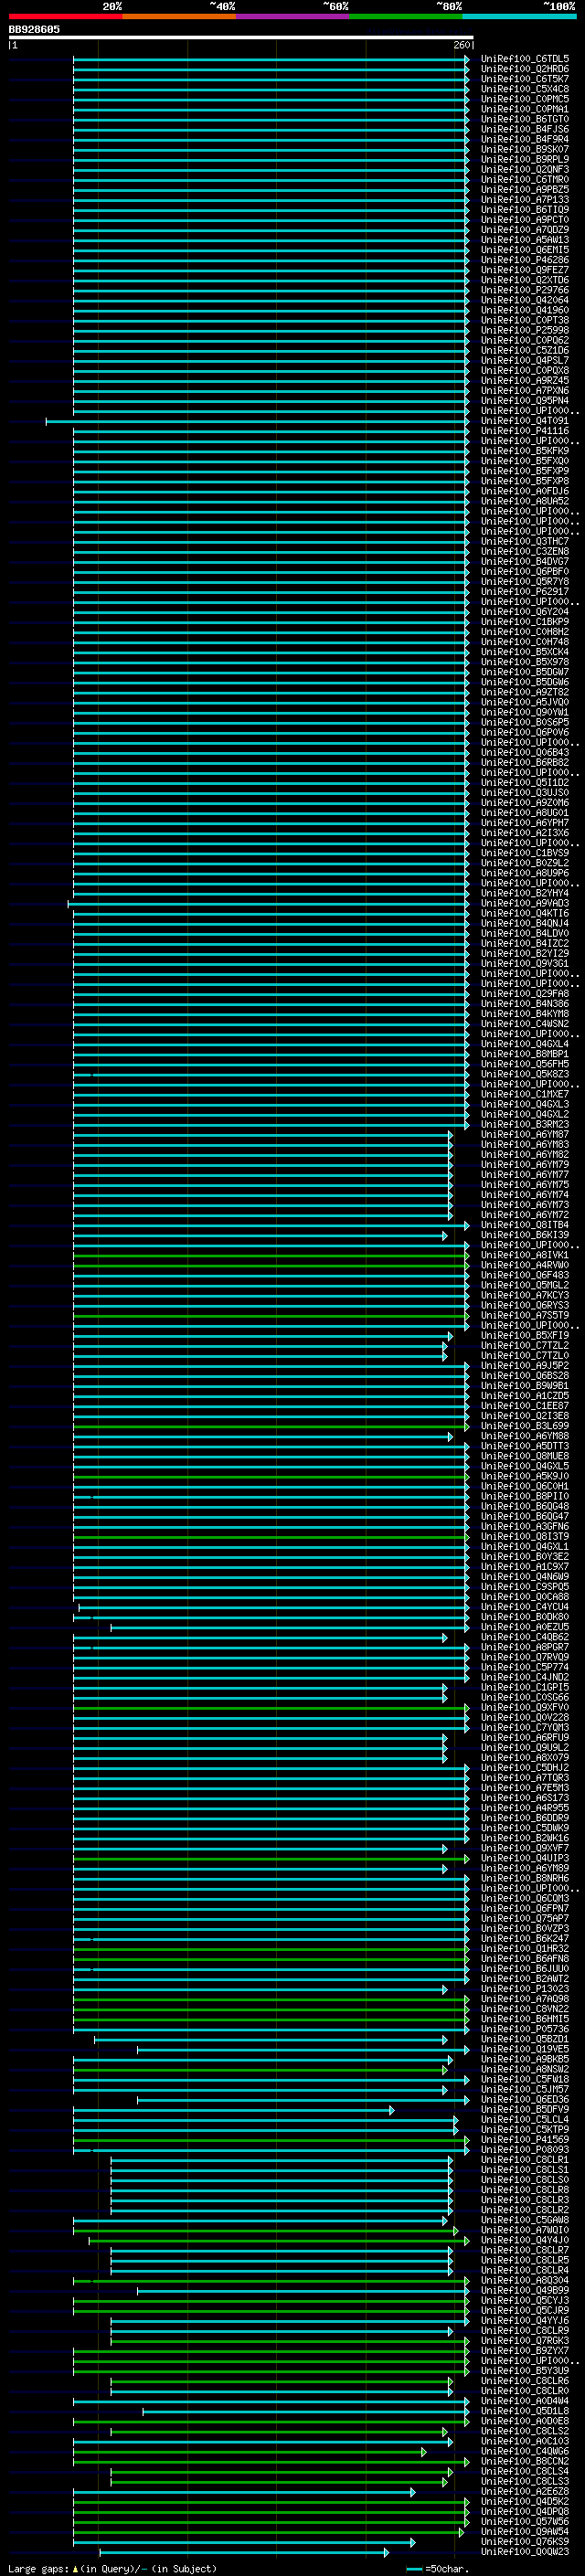This screenshot has height=2576, width=585.
Task: Click the UniRef100_P05736 label
Action: [x=525, y=2029]
